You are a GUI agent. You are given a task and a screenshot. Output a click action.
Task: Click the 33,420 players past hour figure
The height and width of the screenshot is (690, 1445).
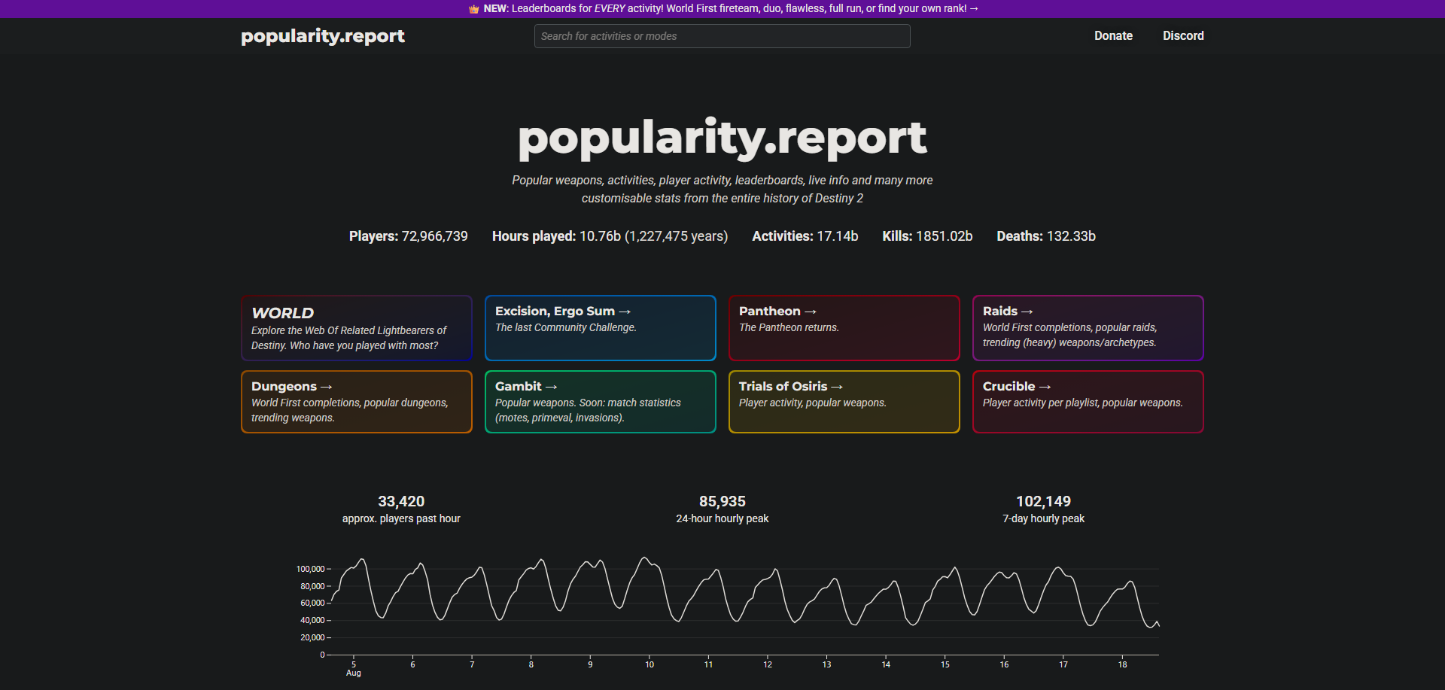click(401, 501)
